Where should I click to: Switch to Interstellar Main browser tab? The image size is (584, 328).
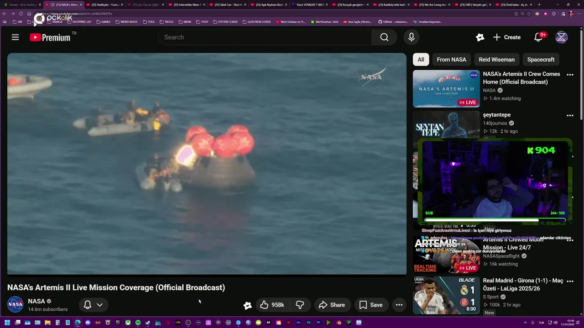(186, 5)
